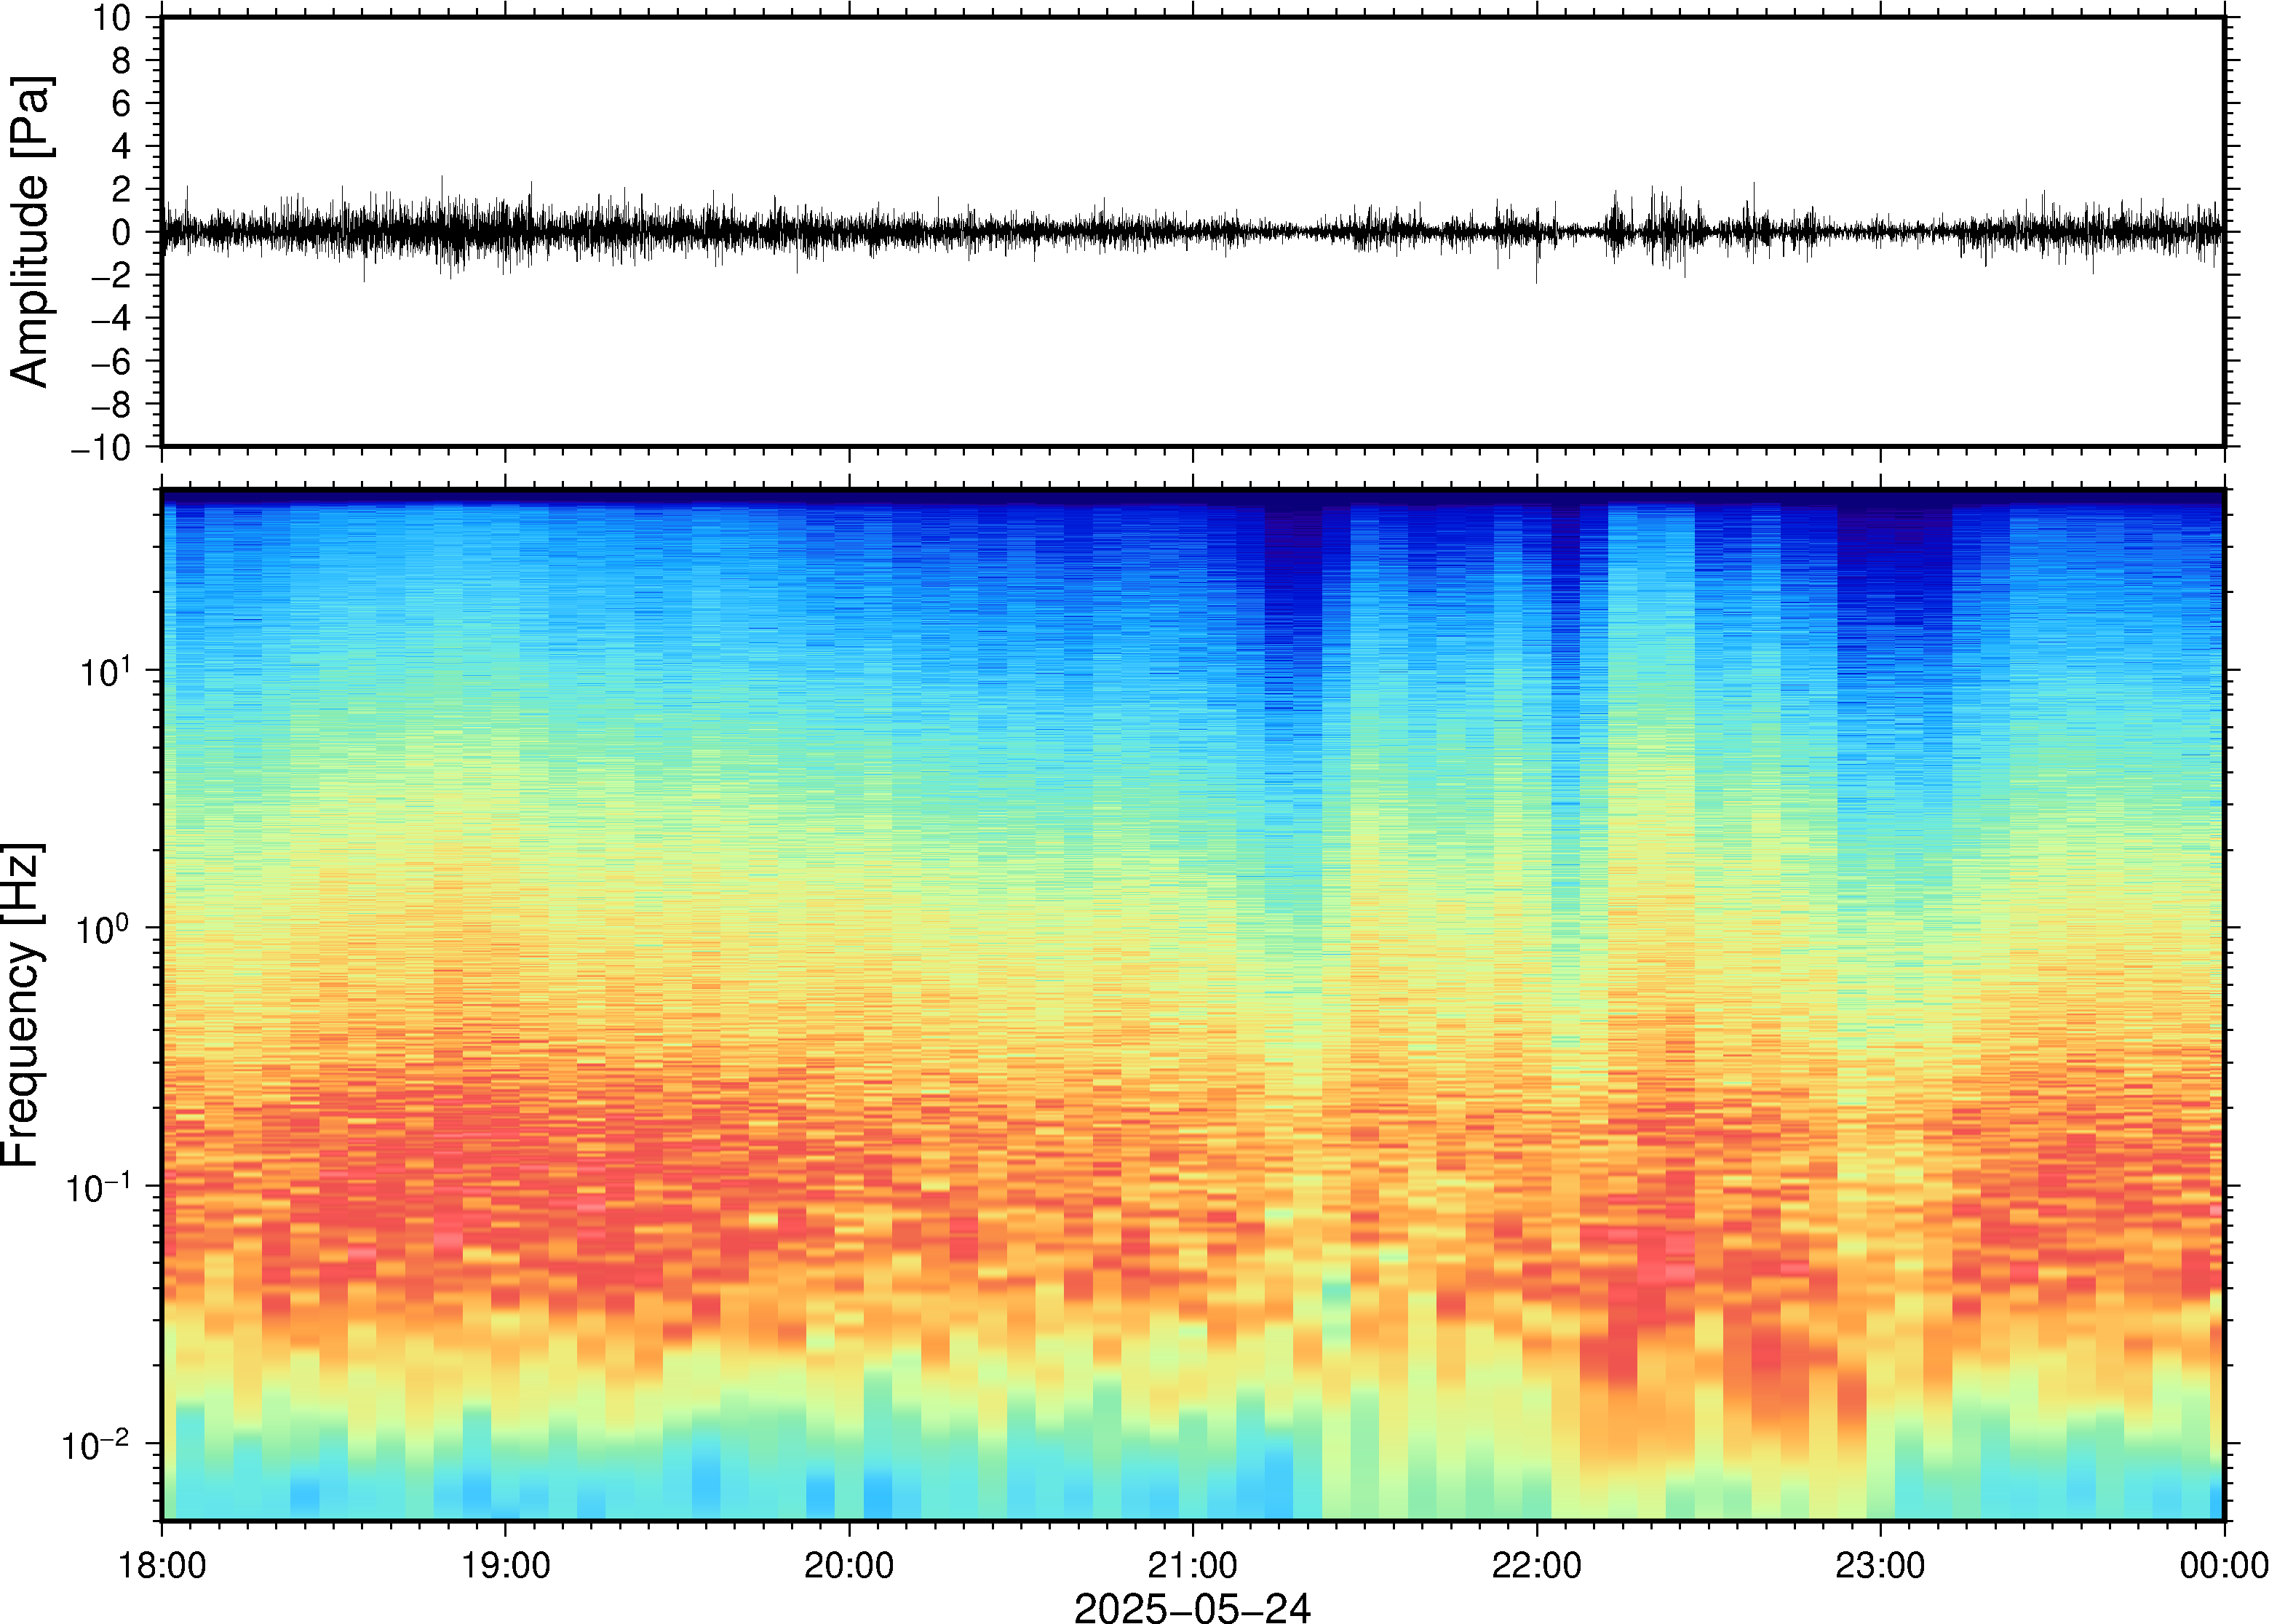
Task: Click the 18:00 time axis label
Action: coord(162,1565)
